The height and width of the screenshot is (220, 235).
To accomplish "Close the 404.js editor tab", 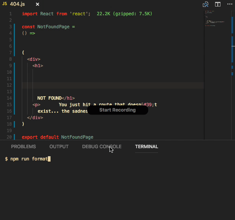I will click(x=38, y=4).
